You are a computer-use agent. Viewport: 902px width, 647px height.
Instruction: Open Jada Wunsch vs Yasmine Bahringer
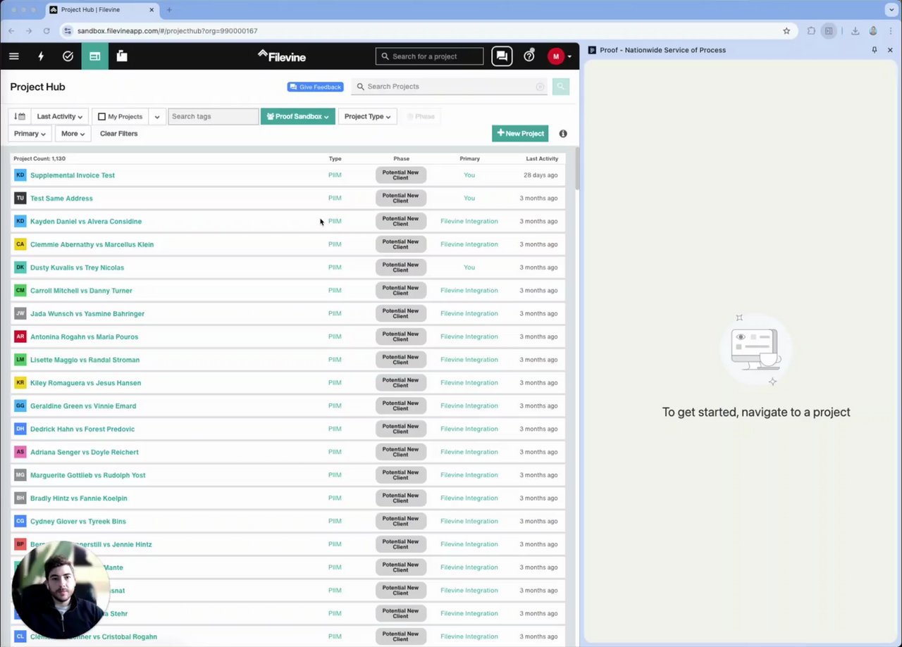87,314
